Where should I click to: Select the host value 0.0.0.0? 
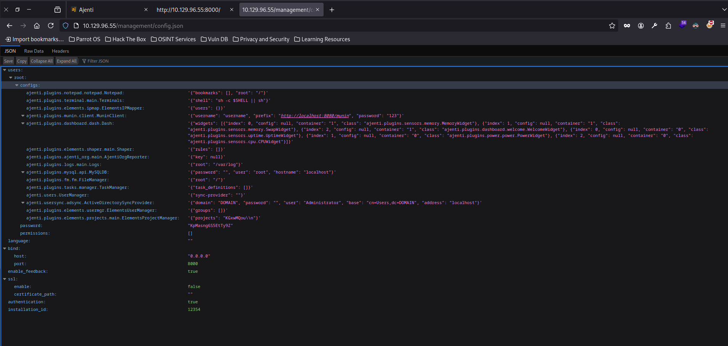[199, 256]
